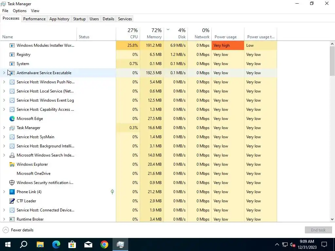The width and height of the screenshot is (335, 251).
Task: Open File Explorer from the taskbar
Action: [x=40, y=244]
